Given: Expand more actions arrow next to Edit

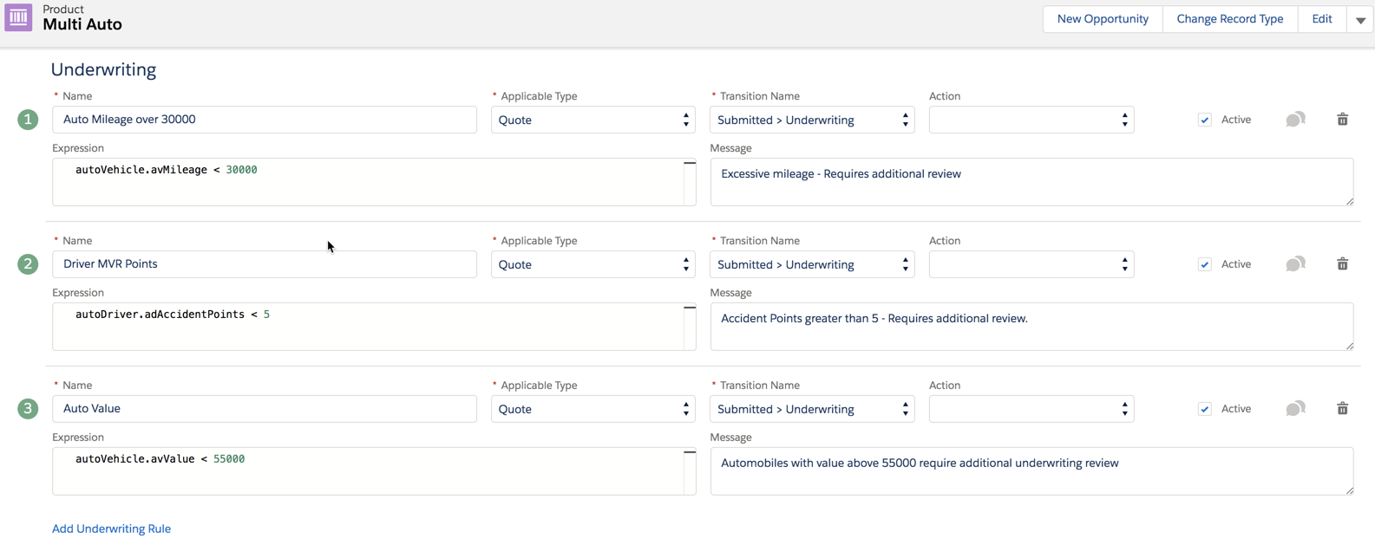Looking at the screenshot, I should (1360, 19).
